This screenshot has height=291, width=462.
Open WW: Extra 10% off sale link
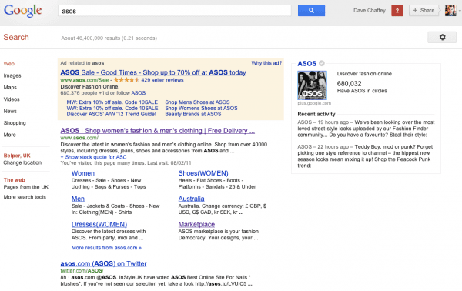112,108
